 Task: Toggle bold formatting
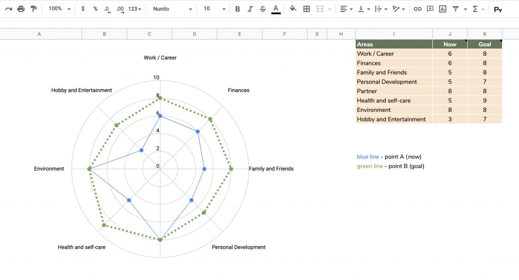pyautogui.click(x=237, y=9)
